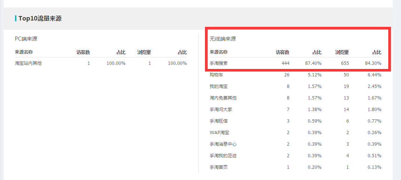Sort wireless table by 浏览量 column header
Screen dimensions: 401x180
point(342,52)
